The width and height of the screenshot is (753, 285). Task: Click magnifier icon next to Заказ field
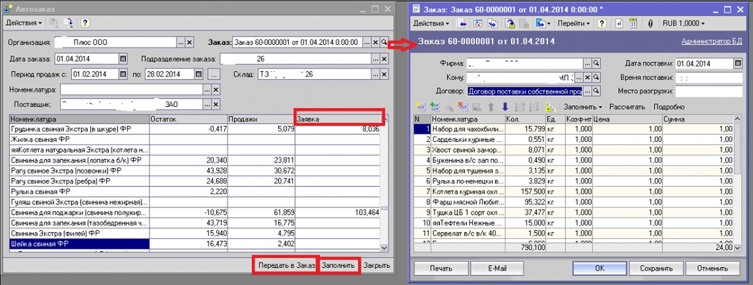pos(384,42)
